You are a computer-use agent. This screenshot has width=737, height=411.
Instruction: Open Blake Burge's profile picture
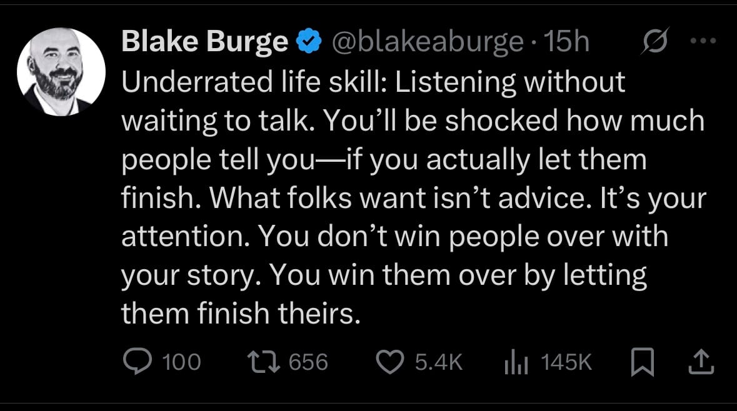coord(61,72)
